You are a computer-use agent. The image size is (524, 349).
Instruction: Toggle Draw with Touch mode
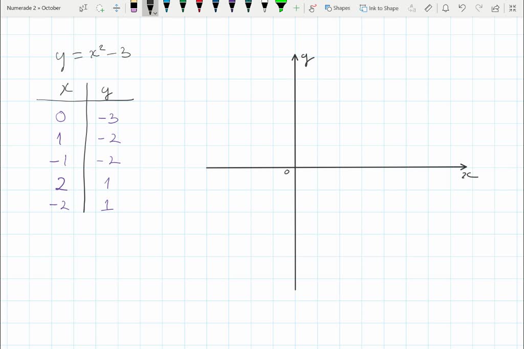click(x=312, y=8)
